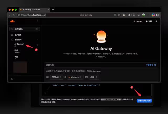The width and height of the screenshot is (168, 114).
Task: Go back with the browser back arrow
Action: click(10, 15)
